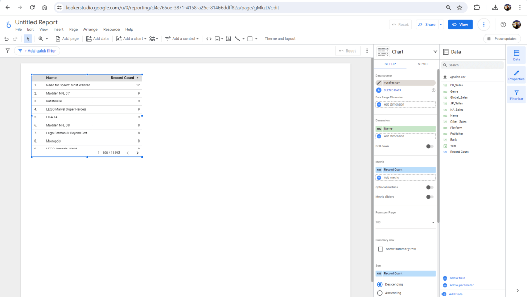Edit the vgsales.csv data source pencil
The width and height of the screenshot is (527, 297).
pyautogui.click(x=379, y=82)
